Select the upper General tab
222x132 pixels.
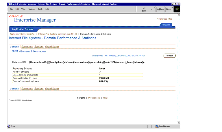14,47
